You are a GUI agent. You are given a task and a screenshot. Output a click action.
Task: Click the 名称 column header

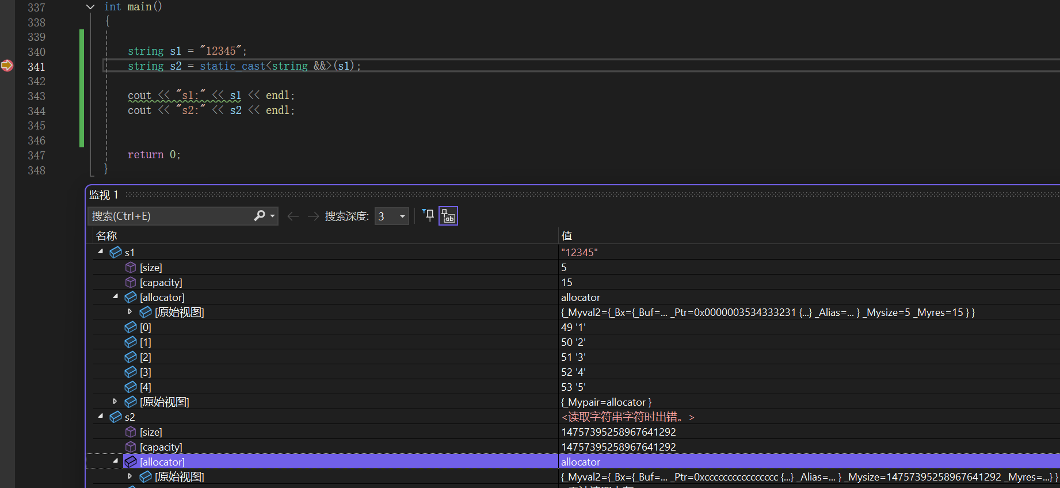[106, 235]
